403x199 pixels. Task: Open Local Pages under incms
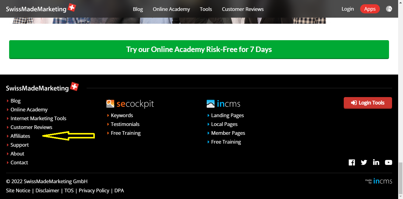point(224,124)
